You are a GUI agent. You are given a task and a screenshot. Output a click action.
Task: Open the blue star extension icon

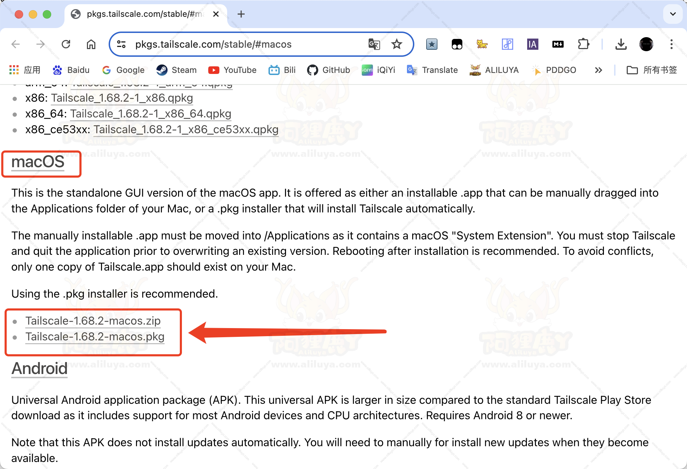pos(432,44)
